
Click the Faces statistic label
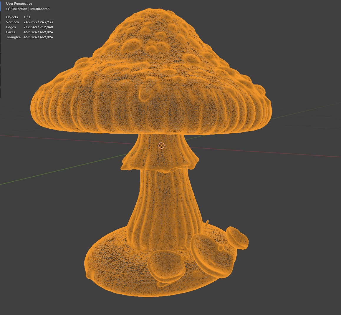[11, 32]
